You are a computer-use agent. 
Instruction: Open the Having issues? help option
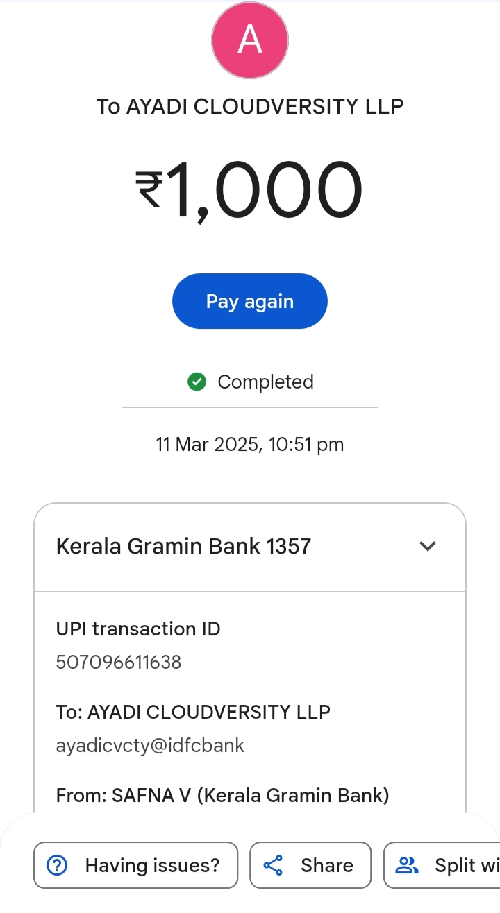(135, 865)
